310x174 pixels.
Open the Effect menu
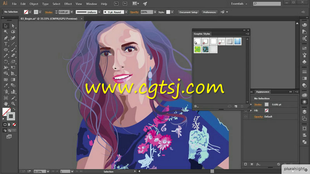point(68,4)
